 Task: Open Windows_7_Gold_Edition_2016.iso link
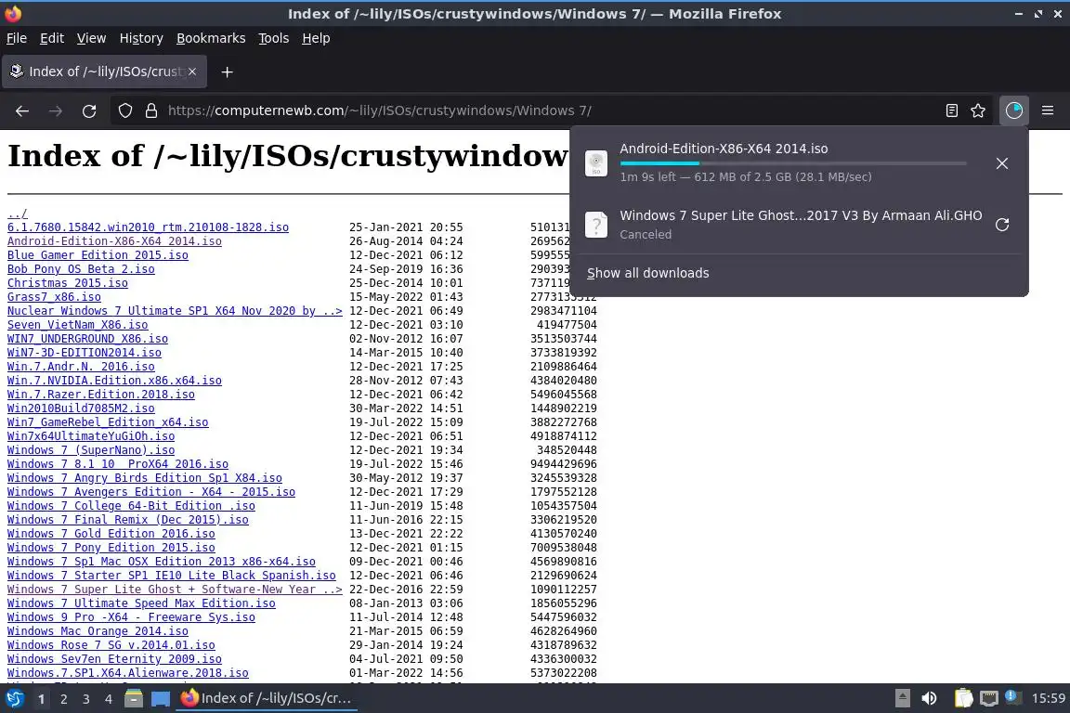111,534
